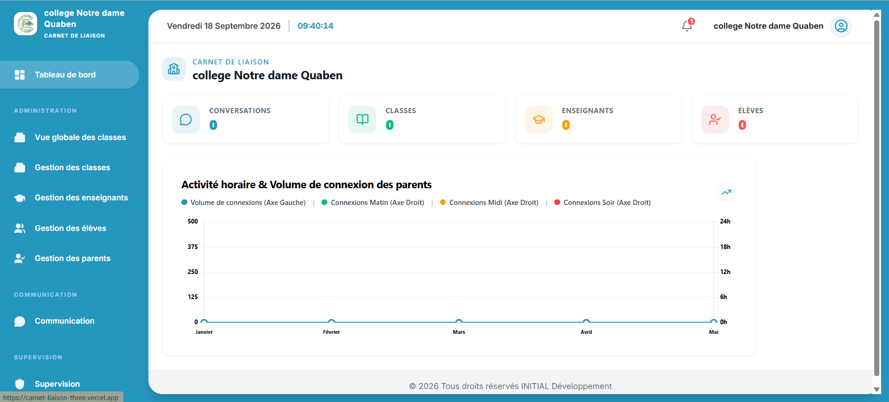Screen dimensions: 889x402
Task: Click the Janvier data point on the chart
Action: click(204, 322)
